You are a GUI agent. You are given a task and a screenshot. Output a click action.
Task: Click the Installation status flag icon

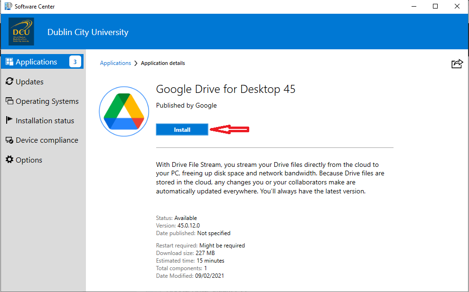(9, 120)
